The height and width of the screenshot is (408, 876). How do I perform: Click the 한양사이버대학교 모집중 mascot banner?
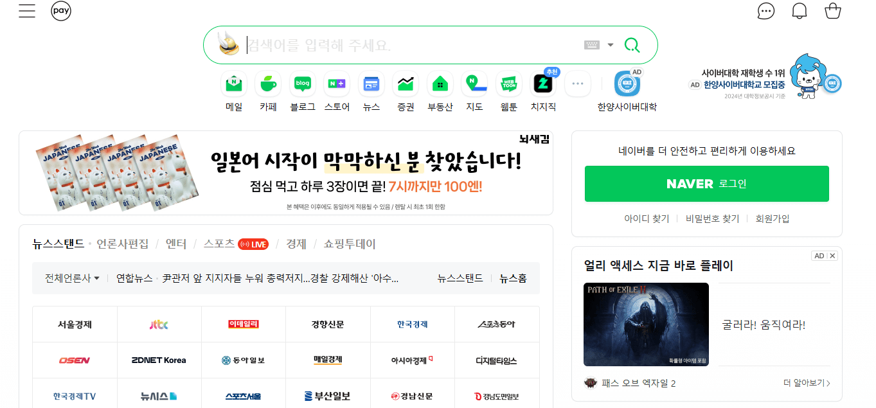pyautogui.click(x=765, y=77)
